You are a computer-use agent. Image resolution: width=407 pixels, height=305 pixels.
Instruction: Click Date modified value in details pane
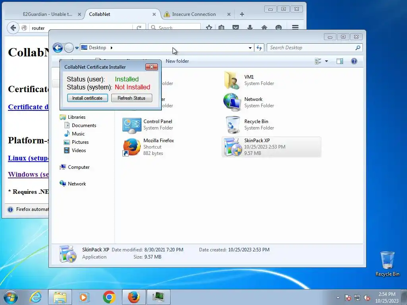pos(164,250)
